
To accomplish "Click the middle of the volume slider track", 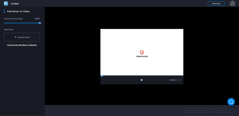I will coord(22,23).
